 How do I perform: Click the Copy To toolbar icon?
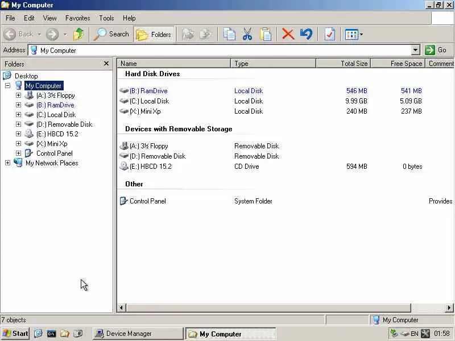point(206,34)
